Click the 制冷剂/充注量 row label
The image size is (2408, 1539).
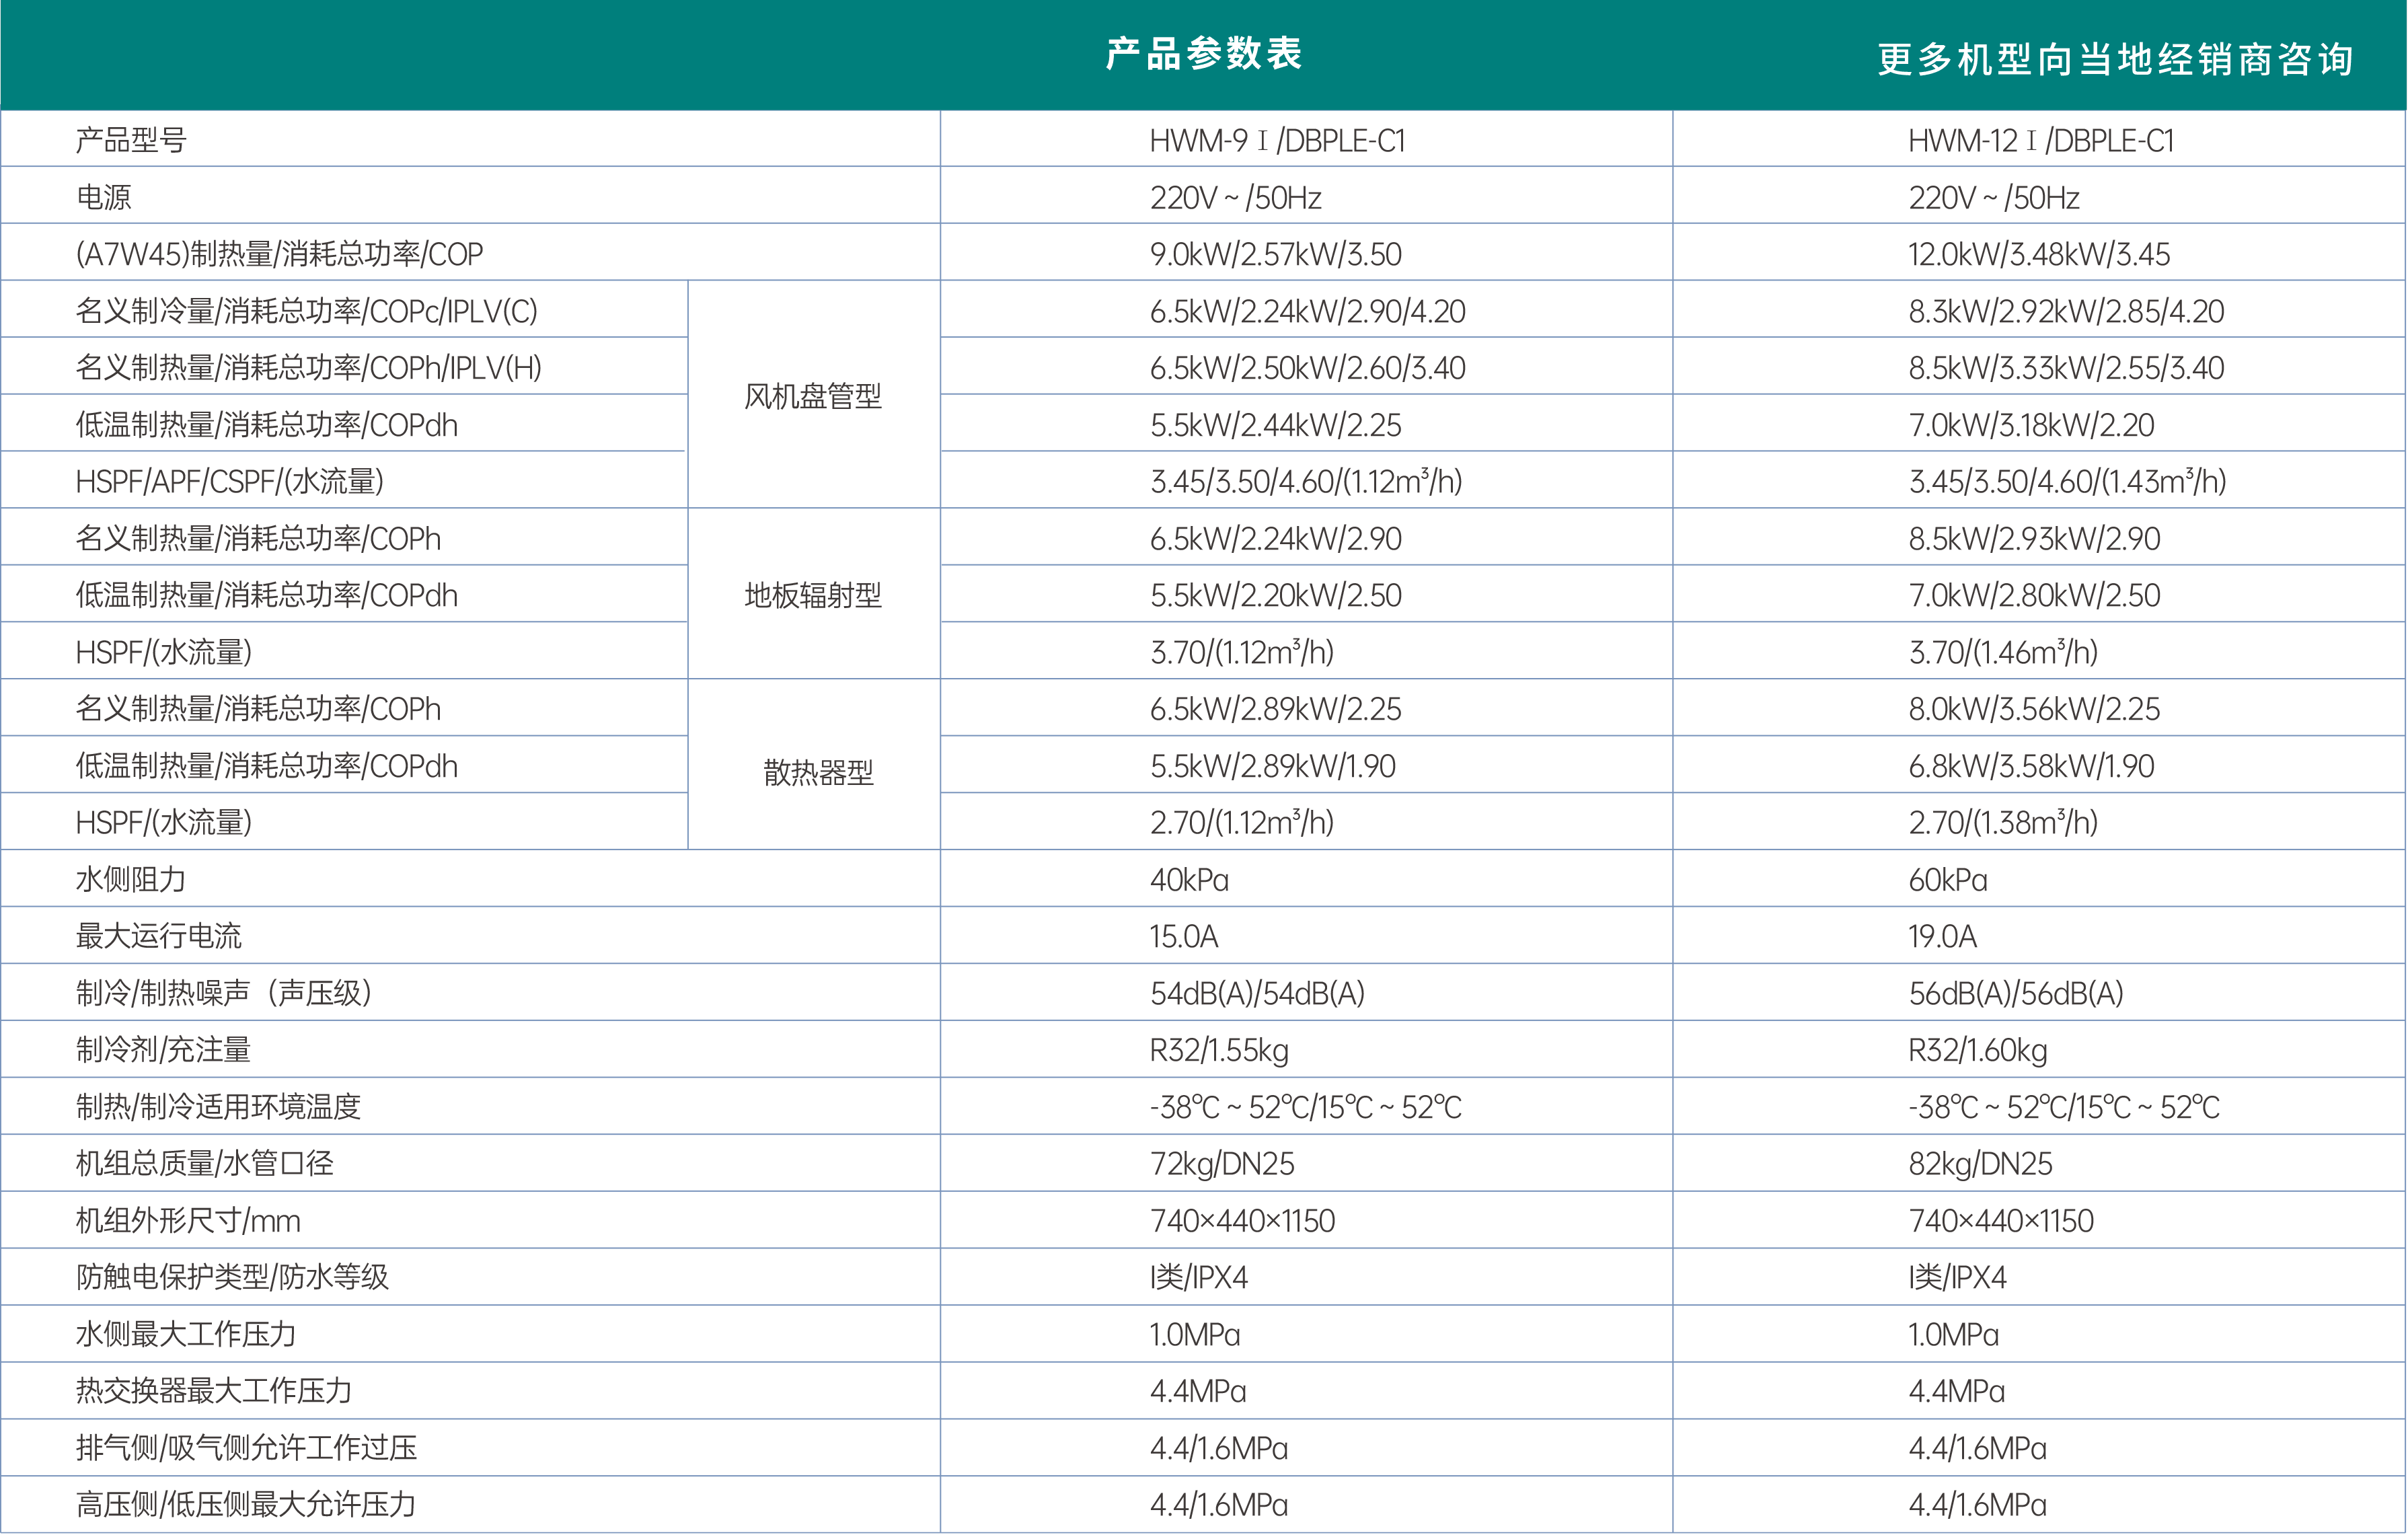(x=163, y=1050)
